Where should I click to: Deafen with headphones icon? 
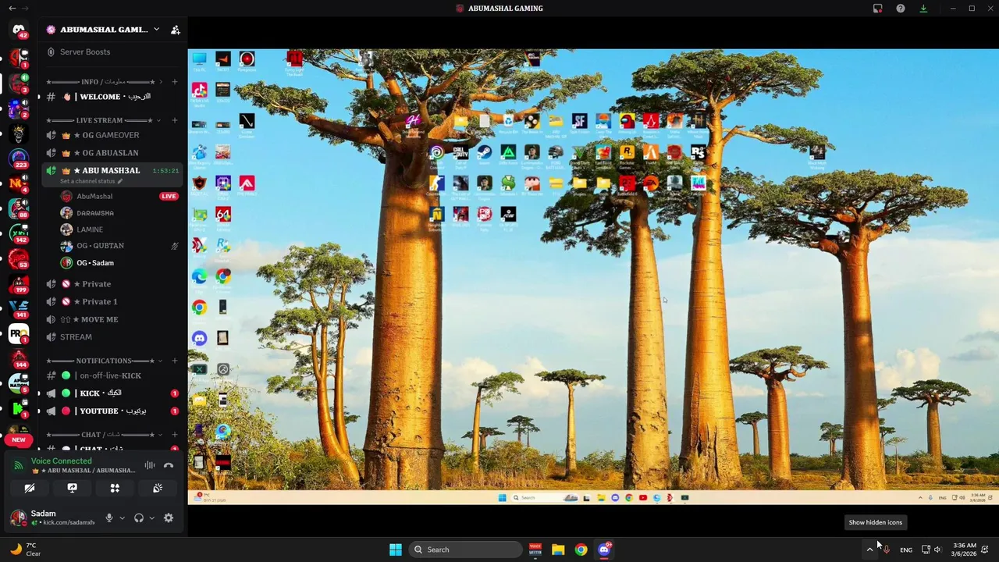[139, 518]
